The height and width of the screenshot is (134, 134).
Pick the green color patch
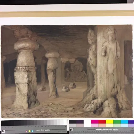[117, 122]
